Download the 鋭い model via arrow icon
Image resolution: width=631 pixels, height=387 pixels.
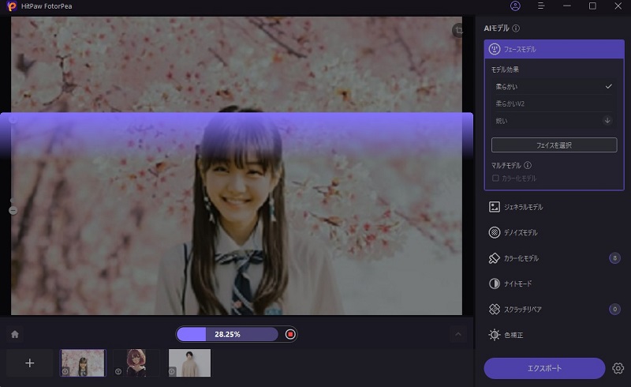coord(607,121)
